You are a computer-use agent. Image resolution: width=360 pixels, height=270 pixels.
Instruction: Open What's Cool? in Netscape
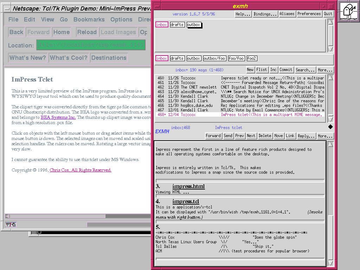pos(69,58)
